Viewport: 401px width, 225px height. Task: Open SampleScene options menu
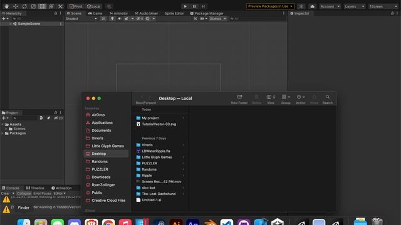[61, 24]
